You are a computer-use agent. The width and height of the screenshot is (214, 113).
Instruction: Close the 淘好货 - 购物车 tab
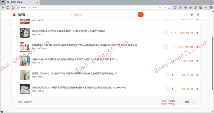(x=37, y=2)
